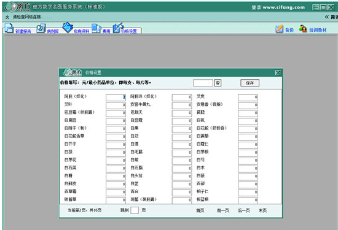Go to 首页 first page
Viewport: 338px width, 230px height.
(200, 210)
